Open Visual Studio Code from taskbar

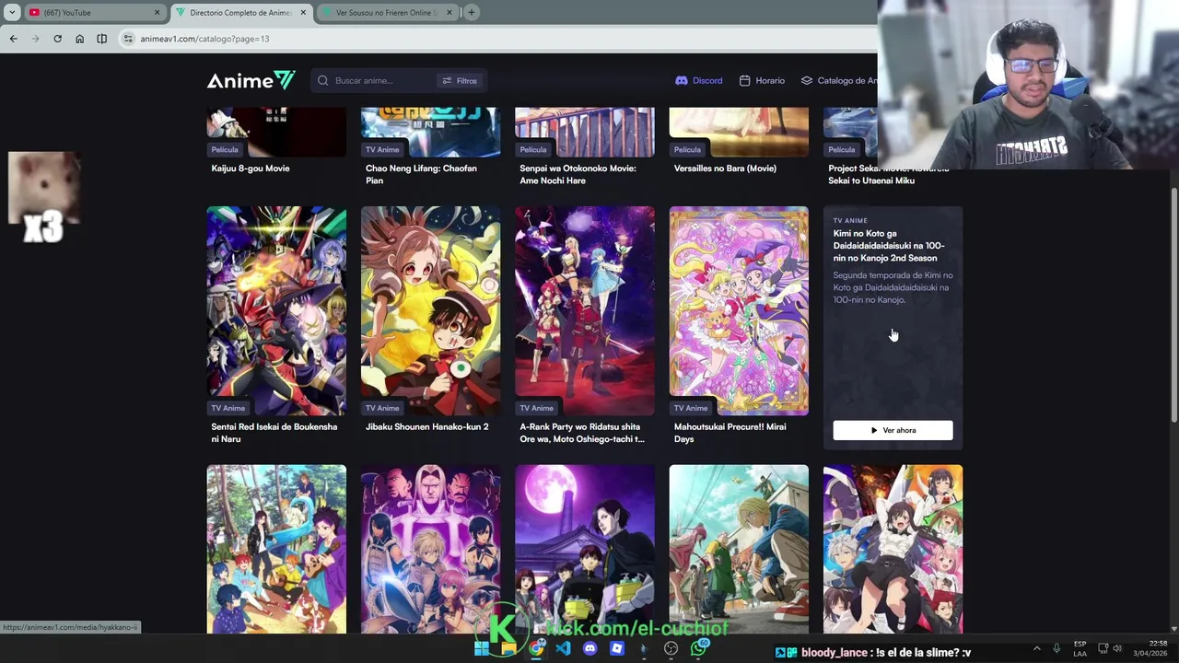[563, 649]
